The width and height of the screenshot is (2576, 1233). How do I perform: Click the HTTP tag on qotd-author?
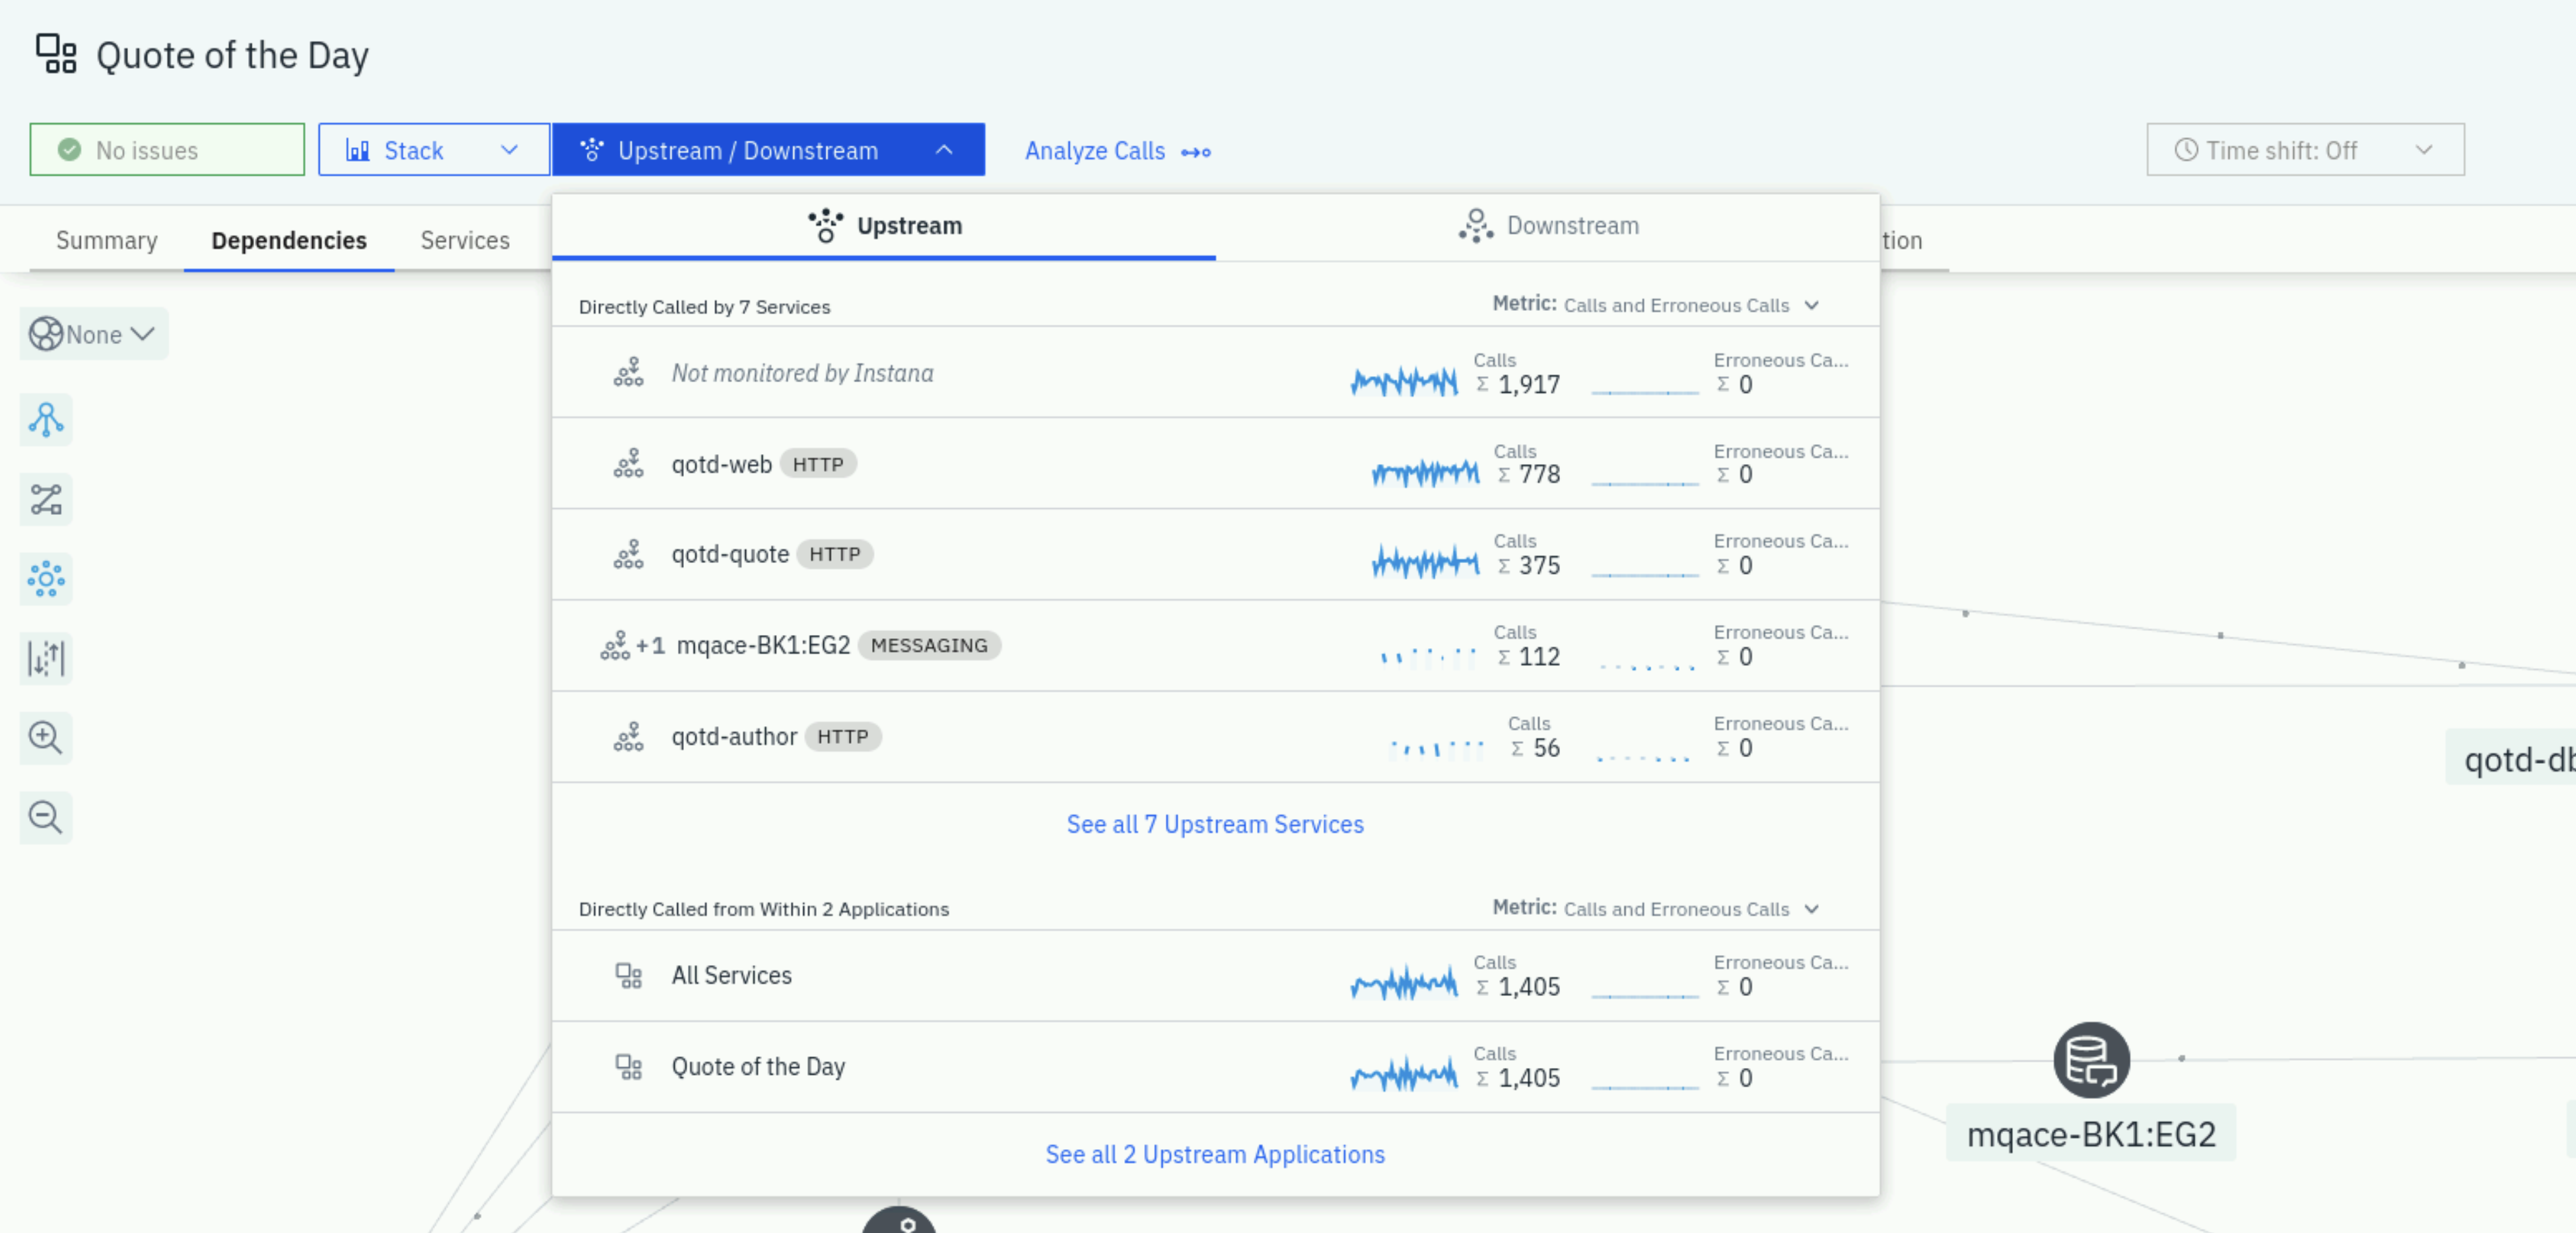click(x=843, y=736)
